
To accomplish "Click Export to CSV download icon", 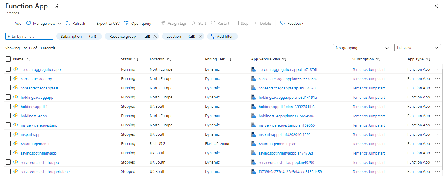I will (x=92, y=23).
